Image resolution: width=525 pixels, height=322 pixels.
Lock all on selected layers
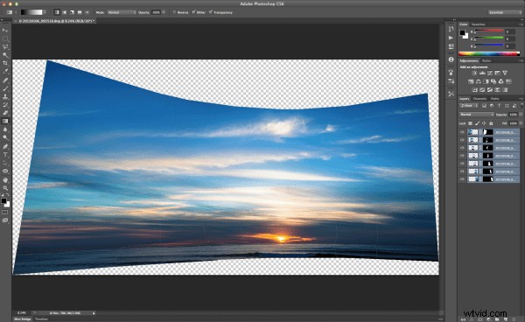coord(491,123)
